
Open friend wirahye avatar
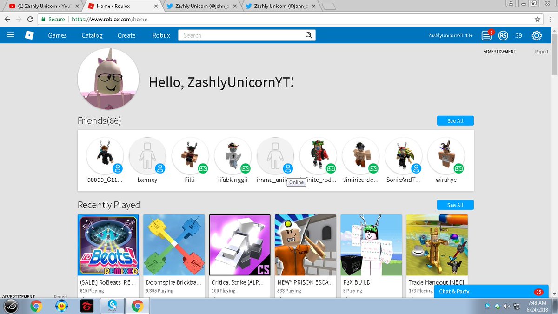point(446,156)
